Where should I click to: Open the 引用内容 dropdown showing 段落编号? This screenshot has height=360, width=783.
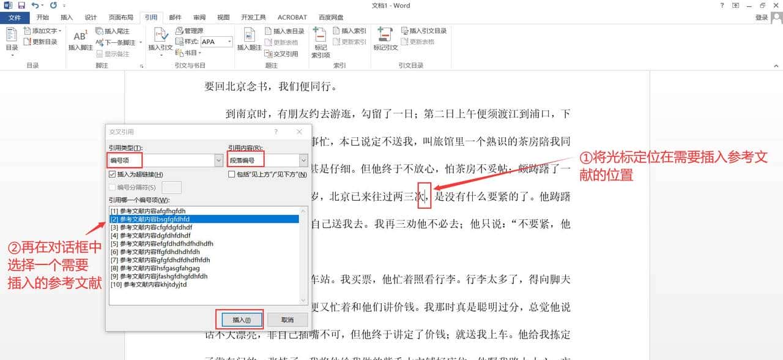tap(302, 159)
